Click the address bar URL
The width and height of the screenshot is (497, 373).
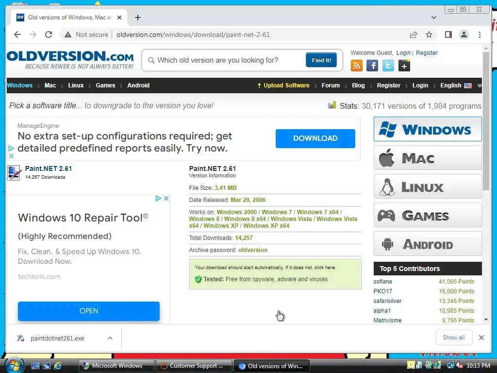click(x=193, y=34)
